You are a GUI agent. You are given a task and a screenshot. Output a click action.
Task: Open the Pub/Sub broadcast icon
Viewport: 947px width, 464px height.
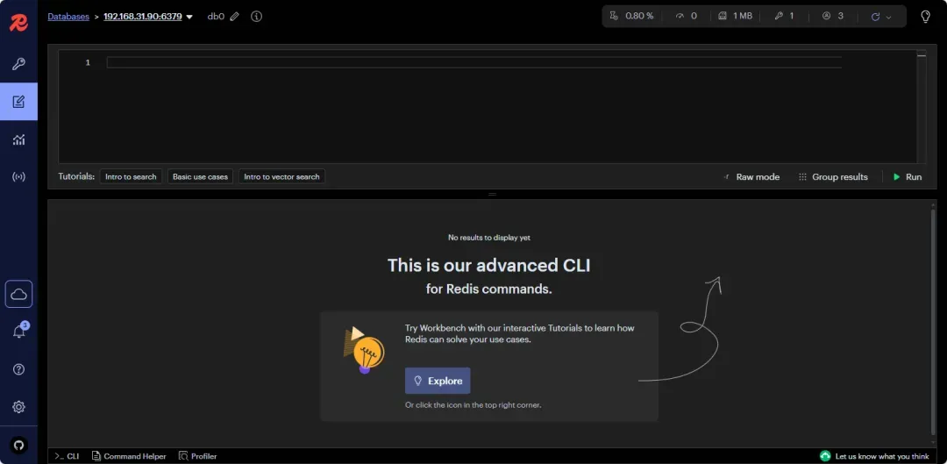coord(18,177)
